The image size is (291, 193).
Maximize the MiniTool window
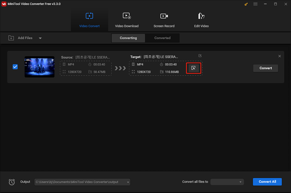click(276, 4)
